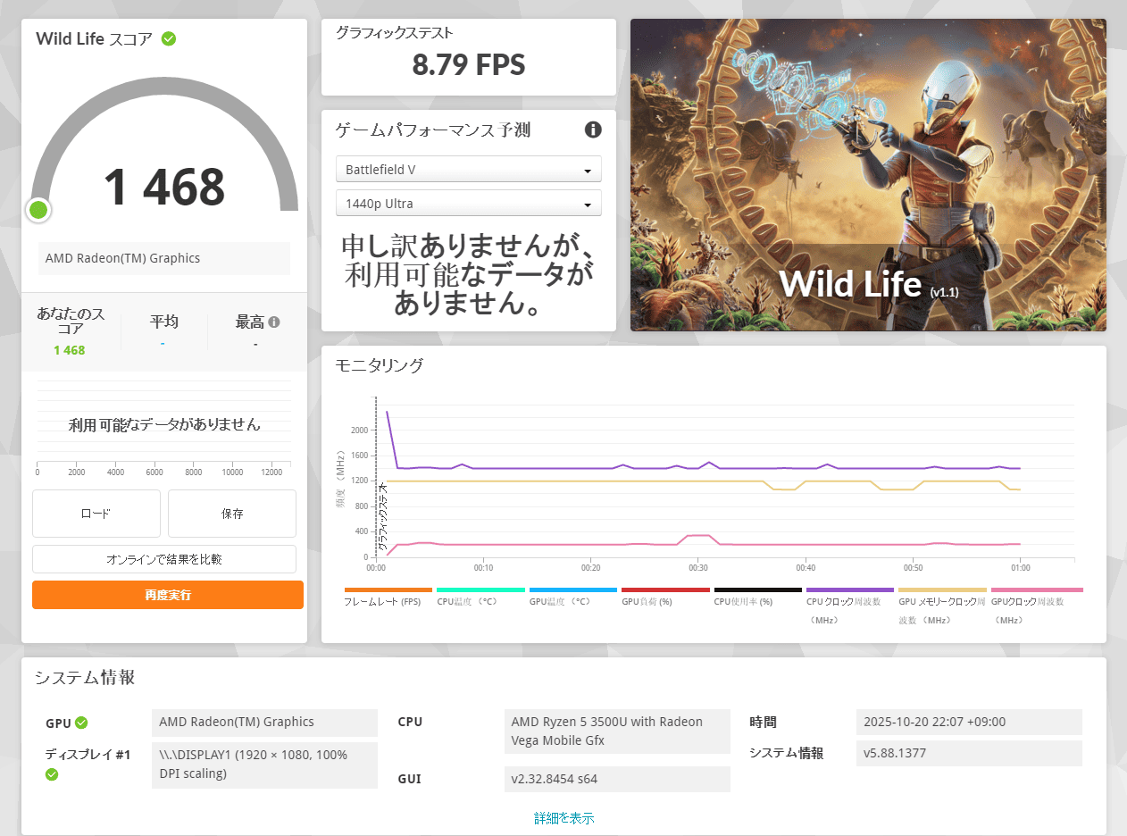Click オンラインで結果を比較 button
The width and height of the screenshot is (1127, 836).
tap(163, 559)
